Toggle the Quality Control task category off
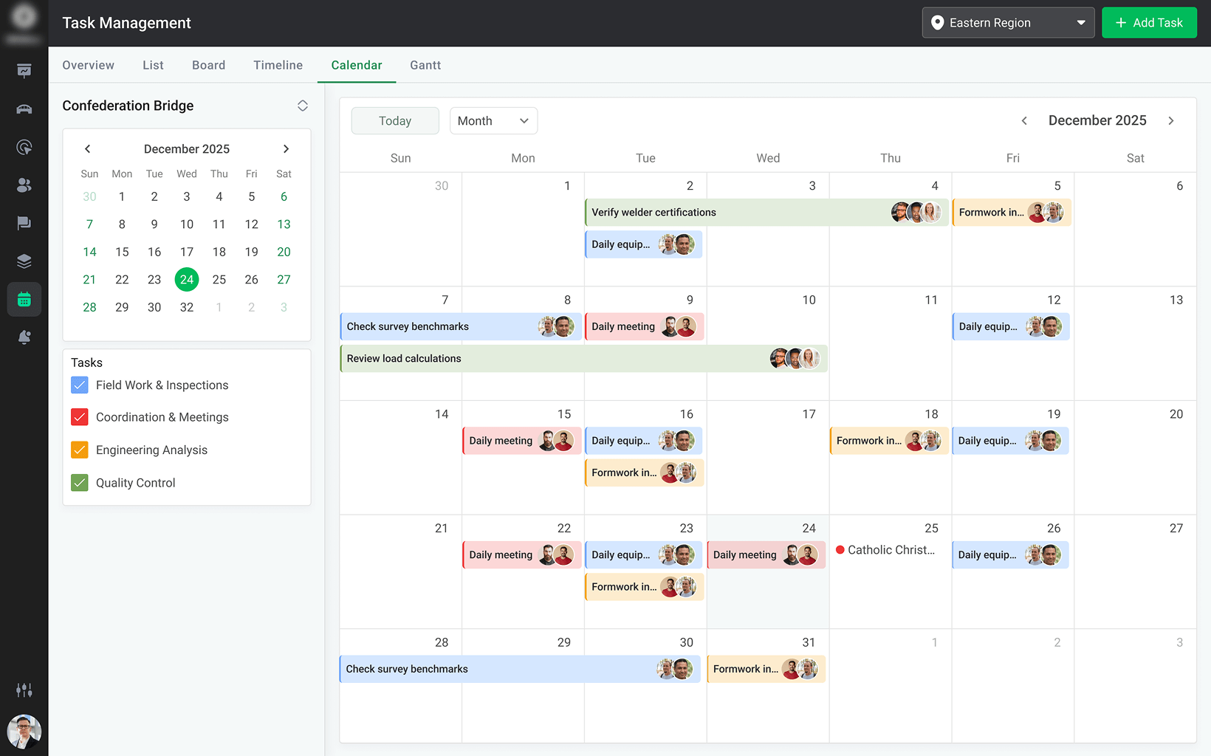Viewport: 1211px width, 756px height. pos(79,482)
